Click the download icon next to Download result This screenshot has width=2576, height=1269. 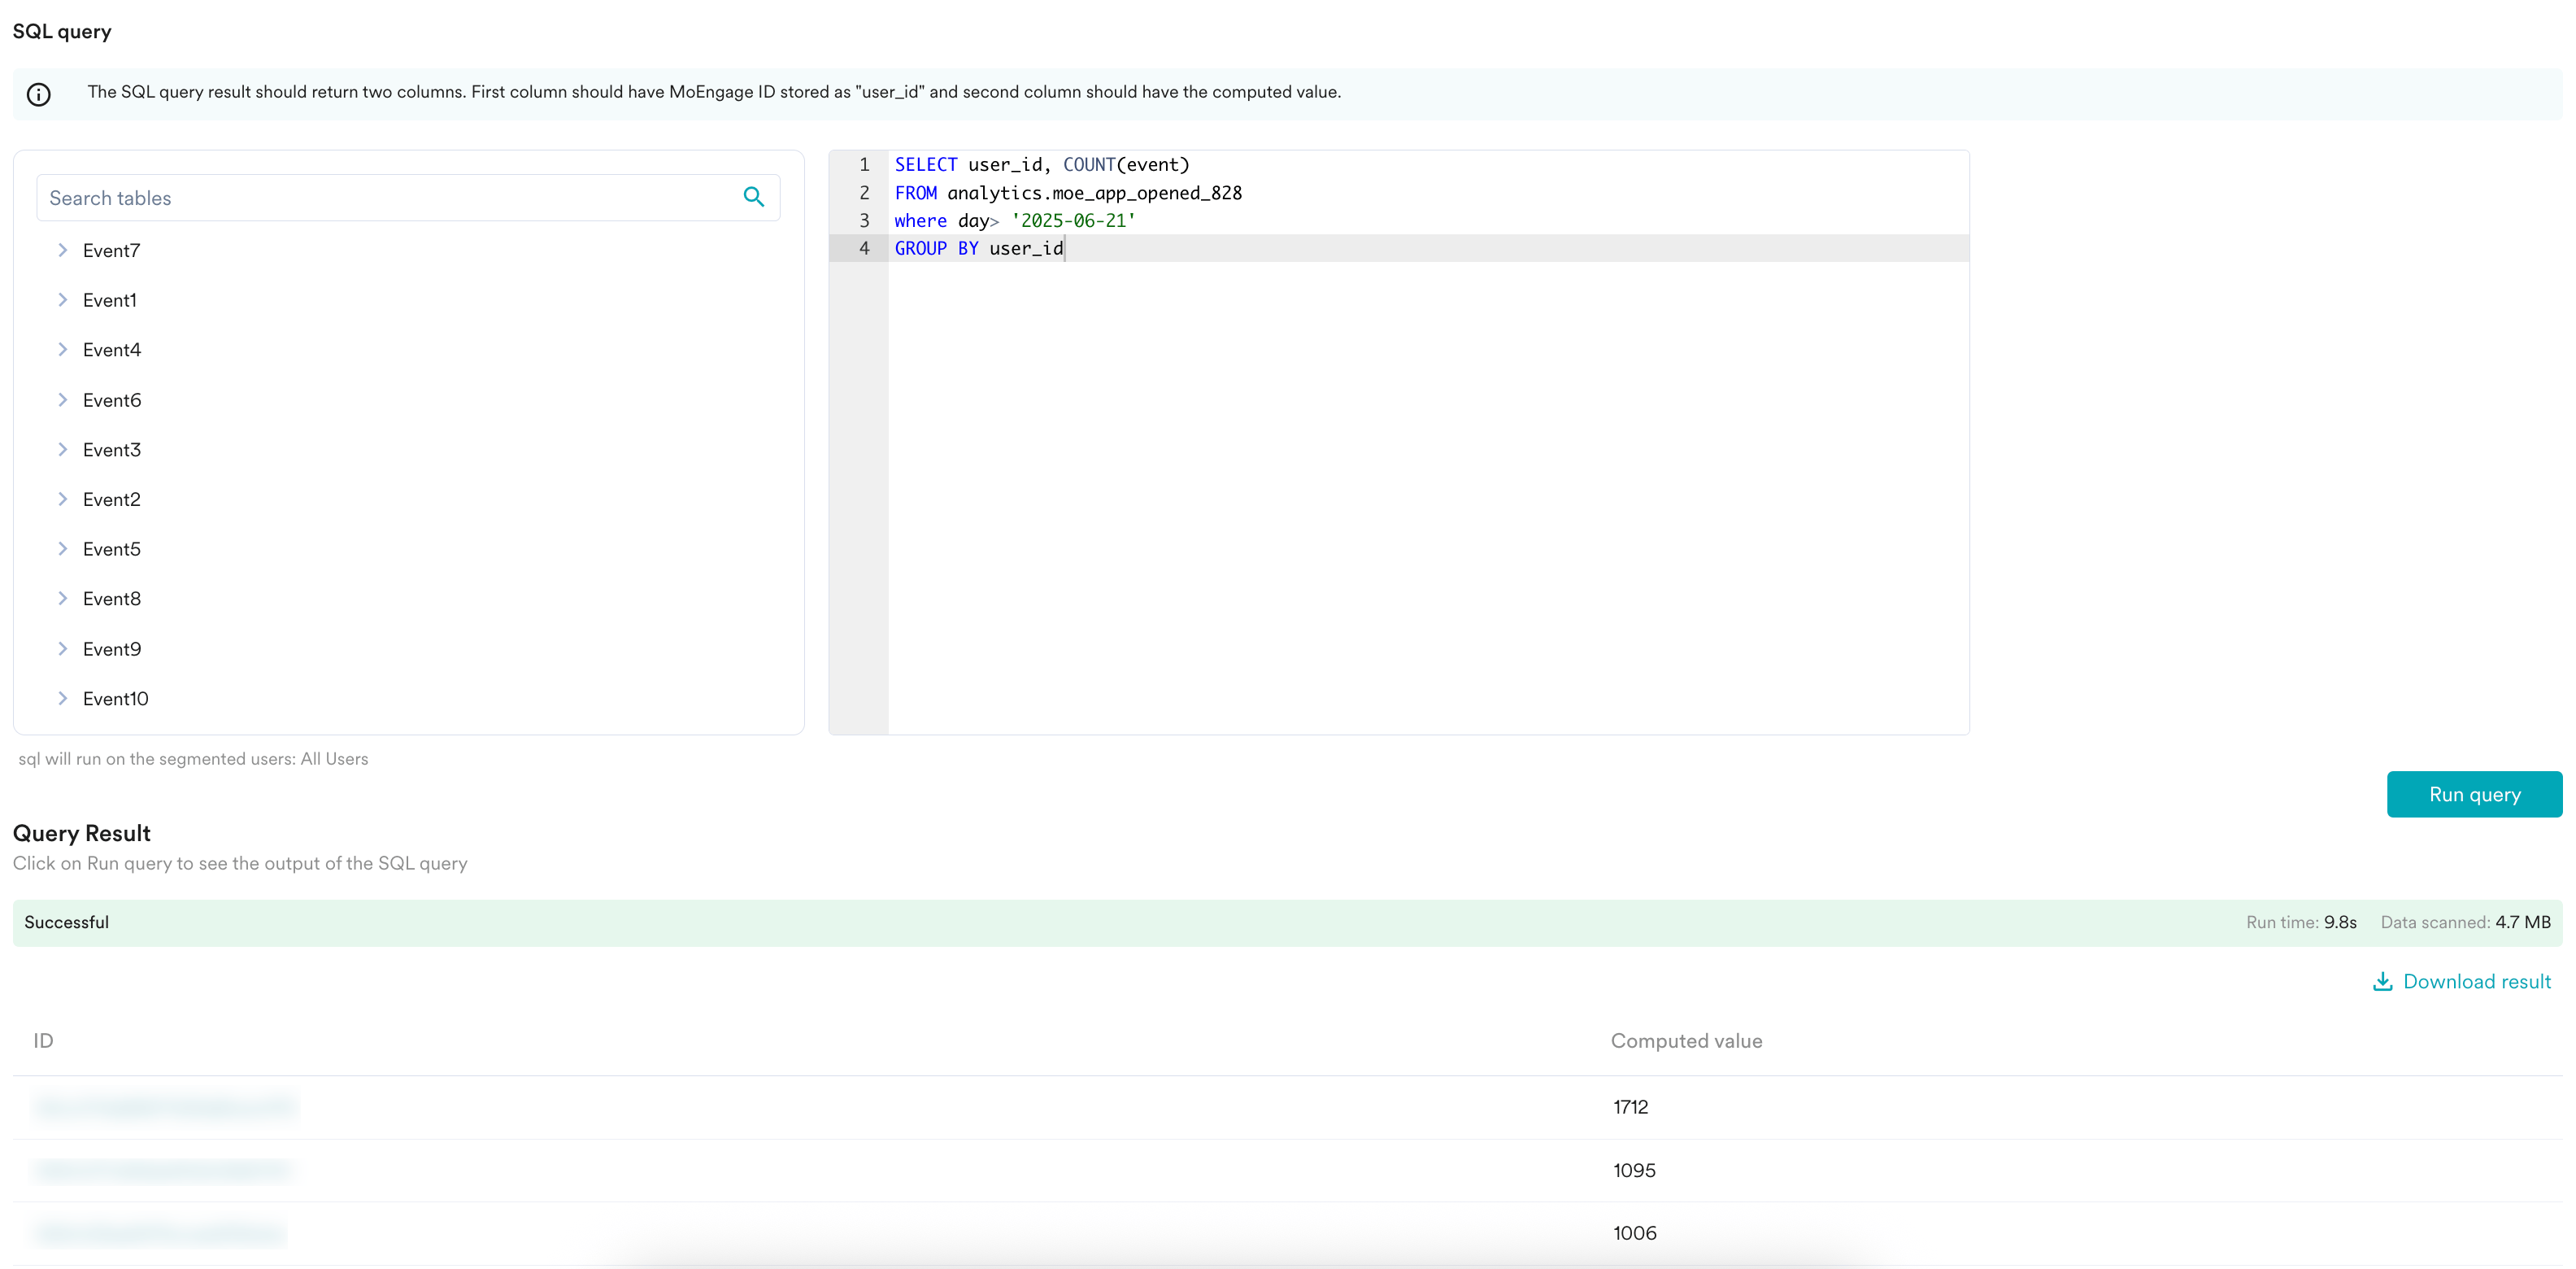click(2382, 982)
